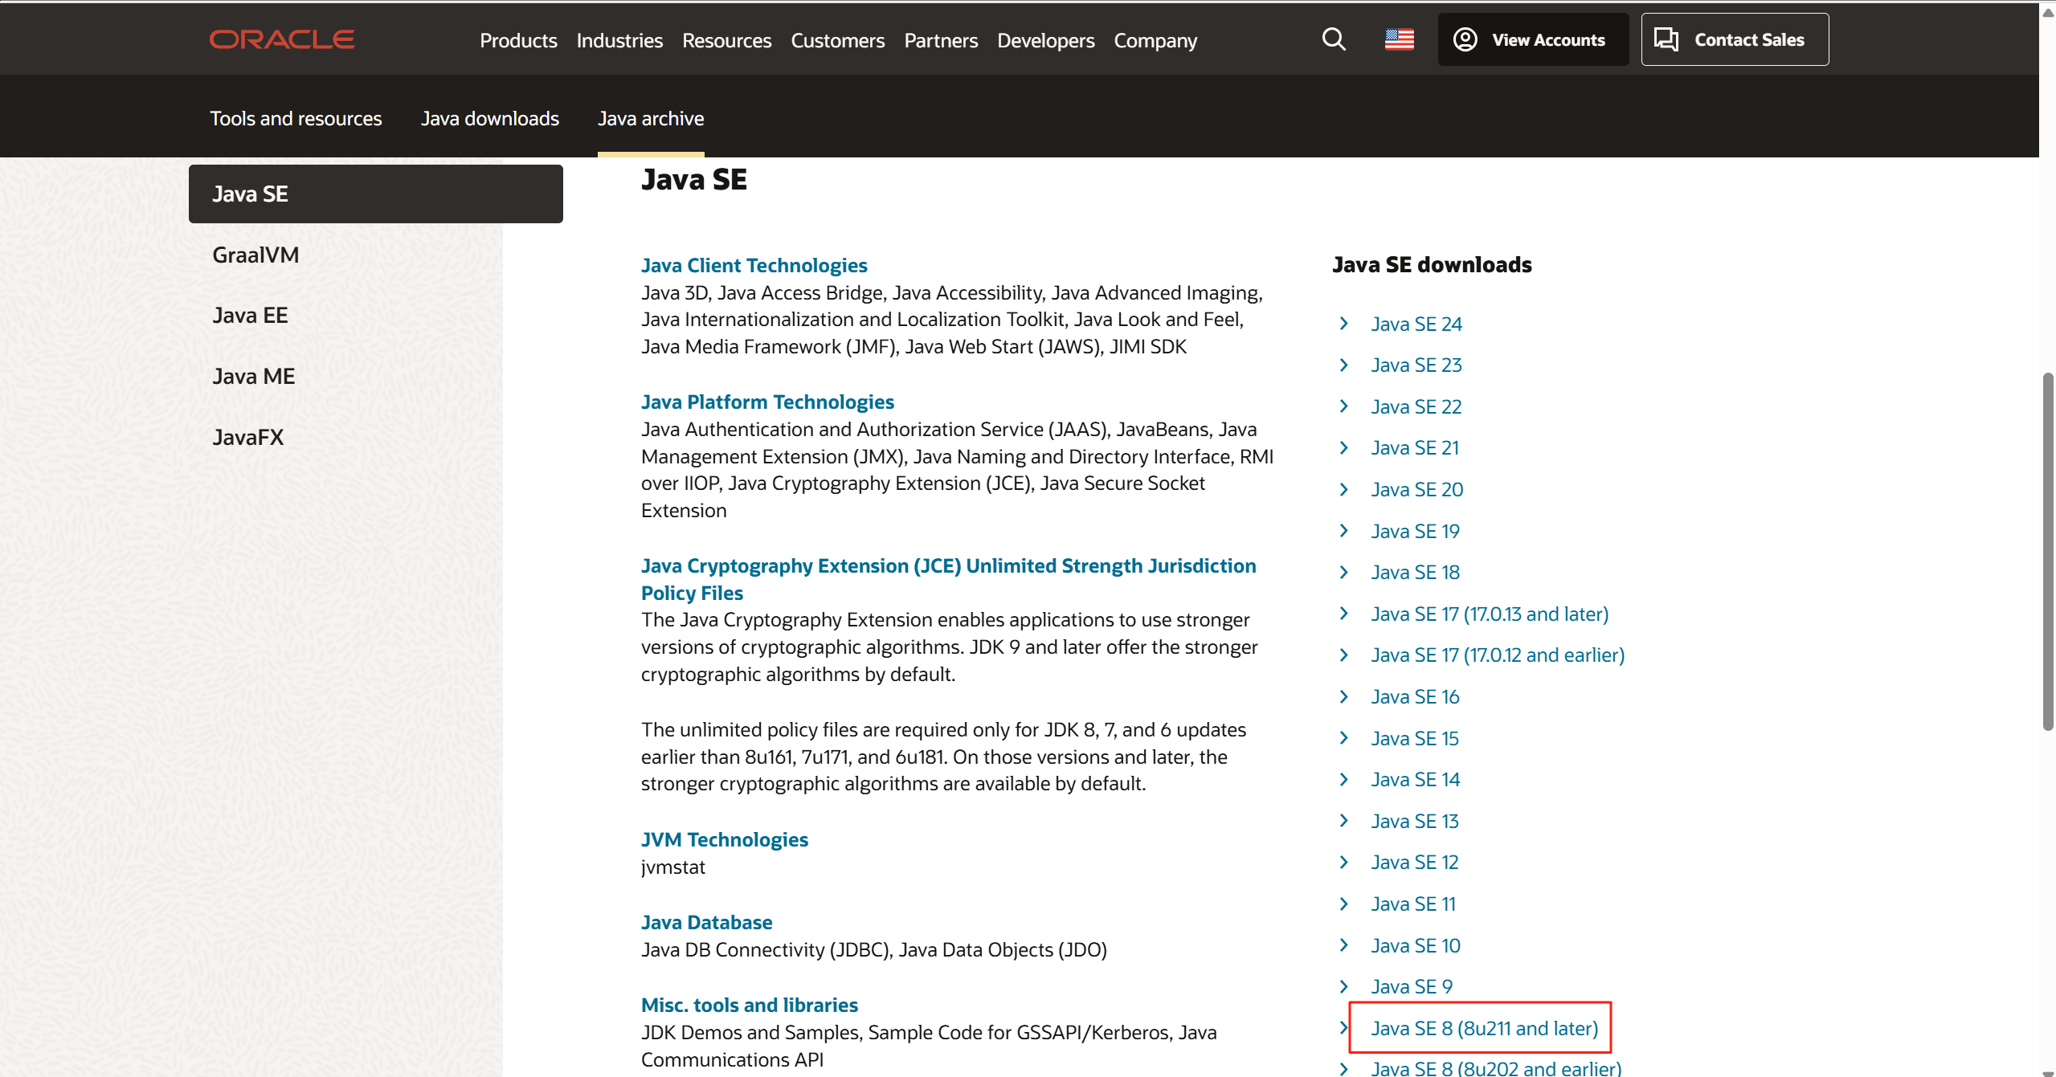Open the Products menu

click(518, 40)
